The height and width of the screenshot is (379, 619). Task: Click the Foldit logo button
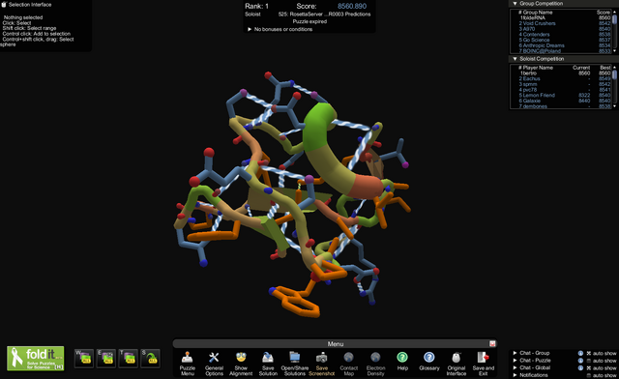pos(36,358)
